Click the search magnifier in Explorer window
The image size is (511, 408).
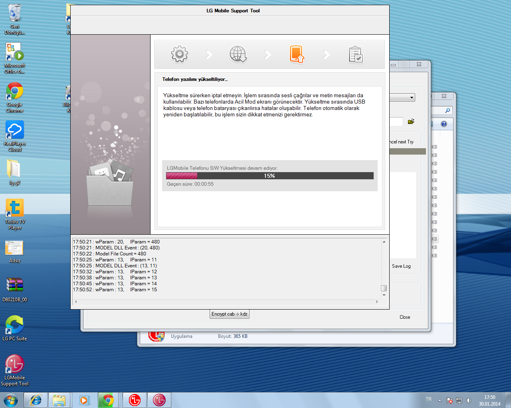point(448,110)
